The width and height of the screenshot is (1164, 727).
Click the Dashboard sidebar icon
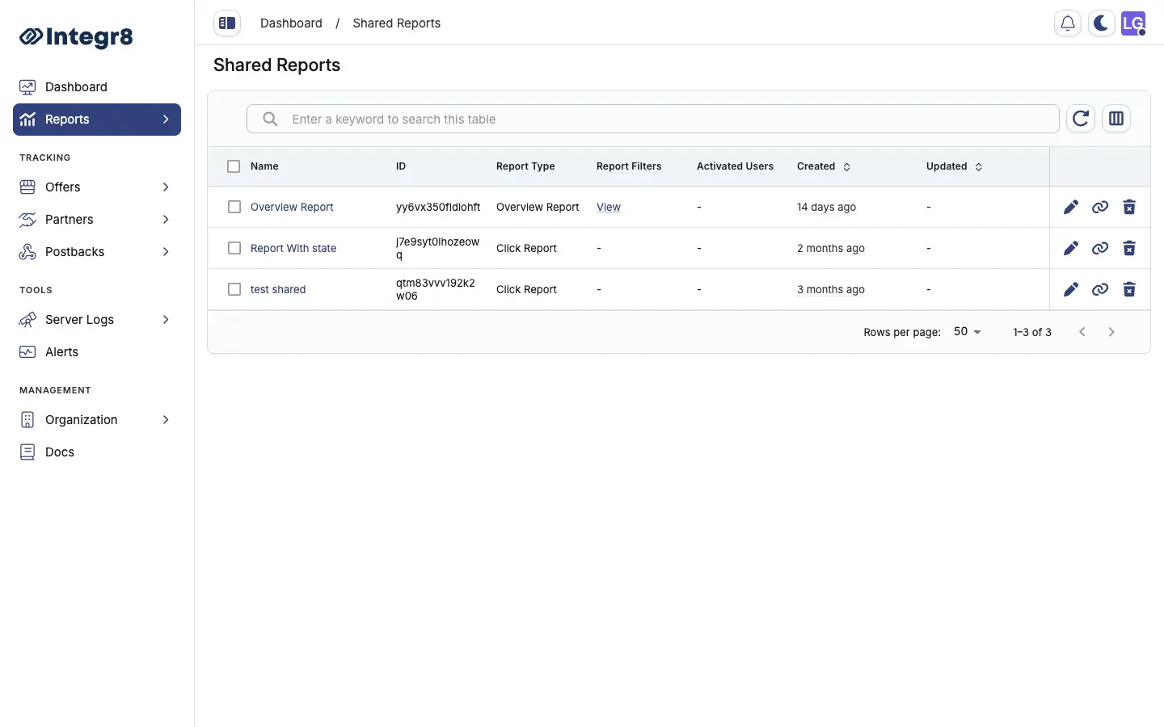tap(27, 86)
